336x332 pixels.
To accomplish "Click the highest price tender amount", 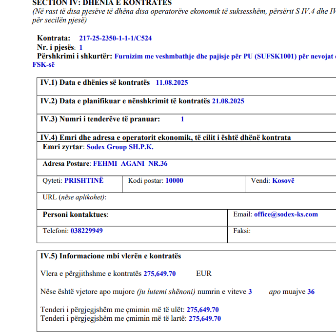I will tap(204, 319).
